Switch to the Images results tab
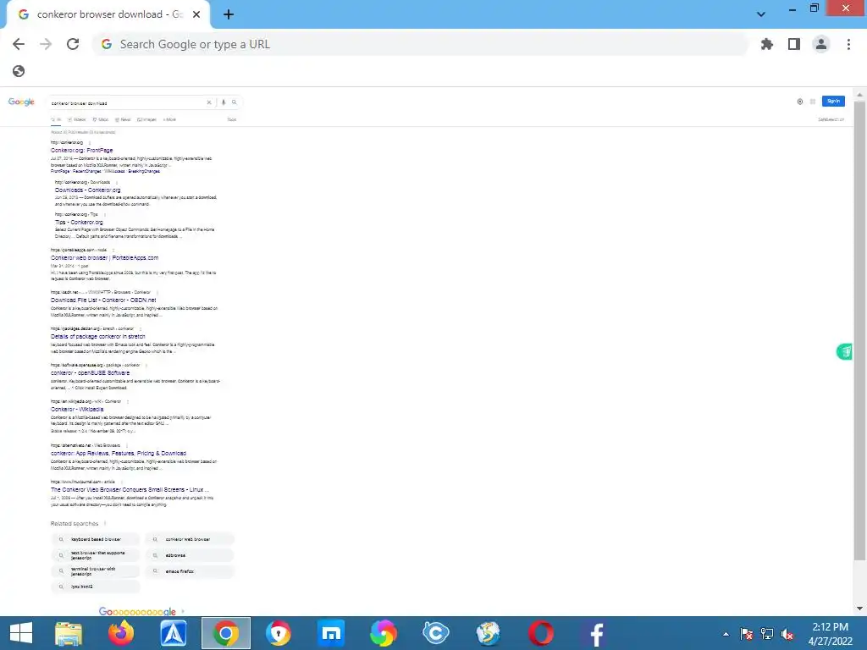Viewport: 867px width, 650px height. (x=147, y=119)
